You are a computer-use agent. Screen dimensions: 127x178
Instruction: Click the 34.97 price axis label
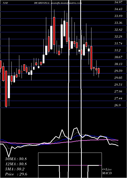[x=118, y=2]
